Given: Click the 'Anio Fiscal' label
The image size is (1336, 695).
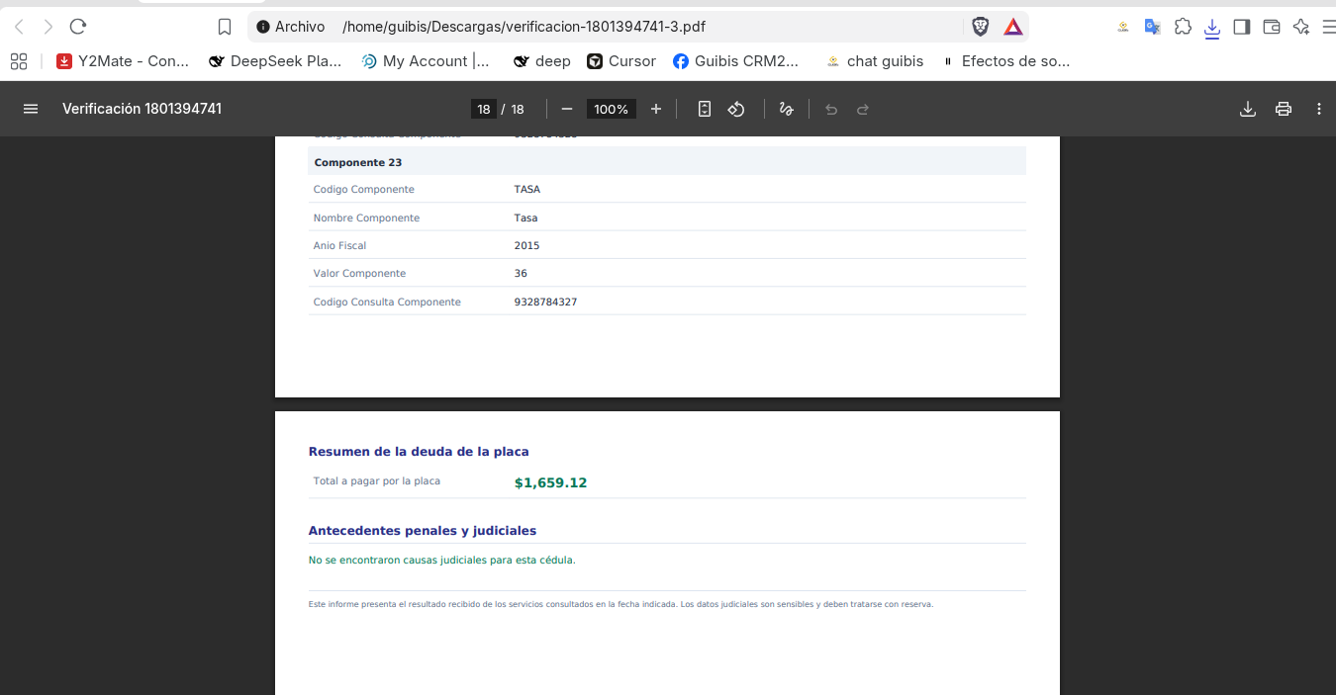Looking at the screenshot, I should (339, 245).
